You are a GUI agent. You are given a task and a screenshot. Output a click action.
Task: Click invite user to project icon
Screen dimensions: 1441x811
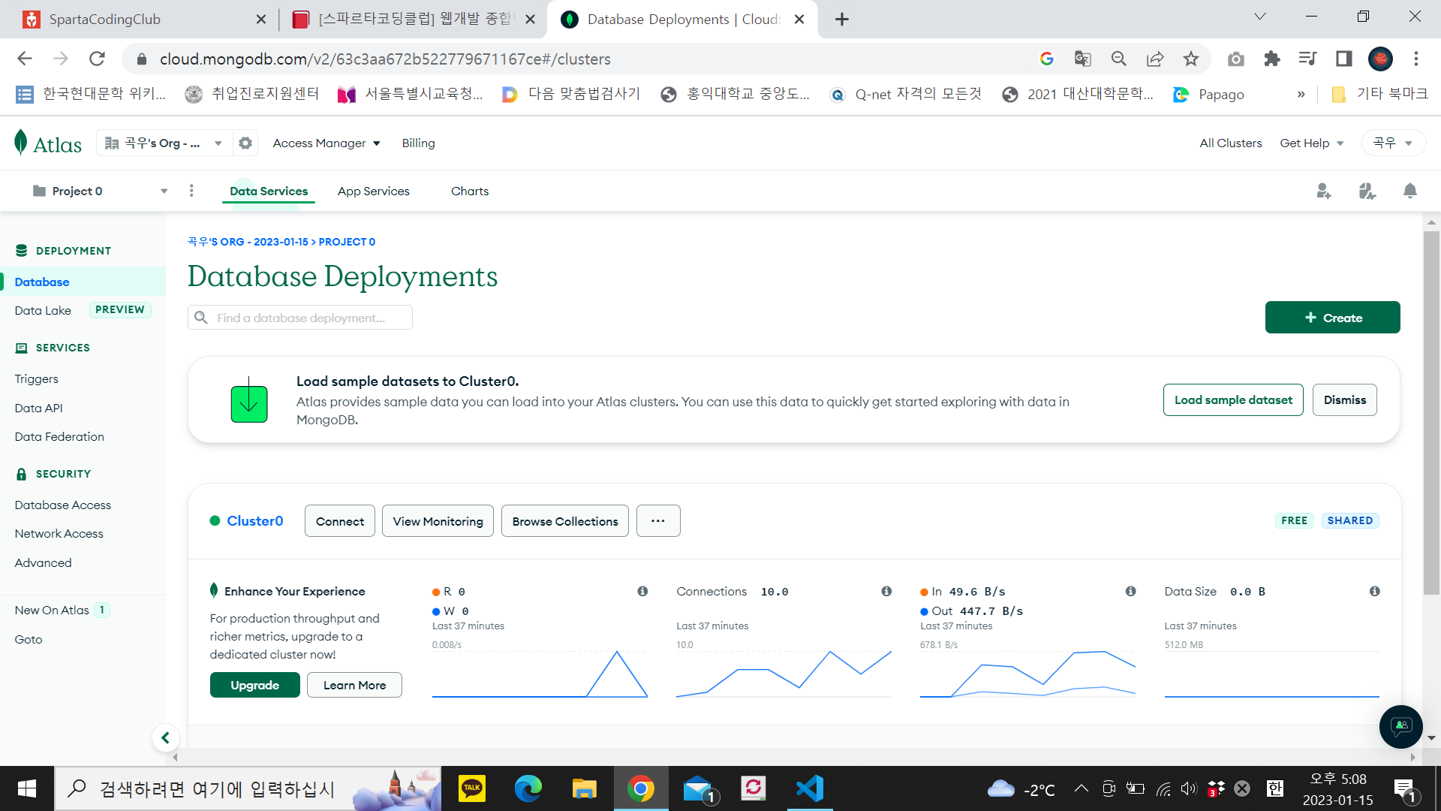coord(1324,191)
